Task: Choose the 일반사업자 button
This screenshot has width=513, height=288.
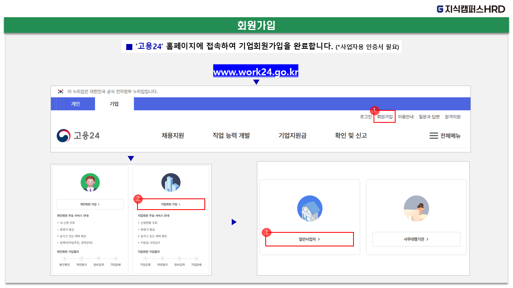Action: (x=310, y=239)
